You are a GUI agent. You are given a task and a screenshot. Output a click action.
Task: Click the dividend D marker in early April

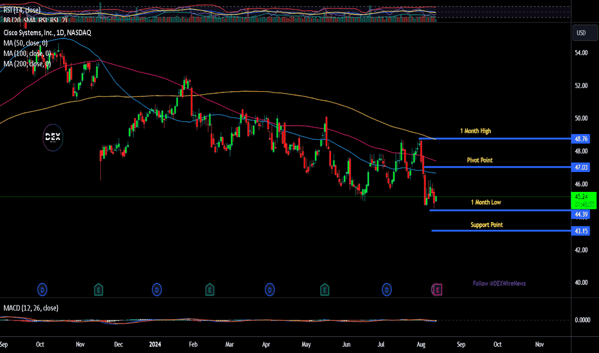270,290
